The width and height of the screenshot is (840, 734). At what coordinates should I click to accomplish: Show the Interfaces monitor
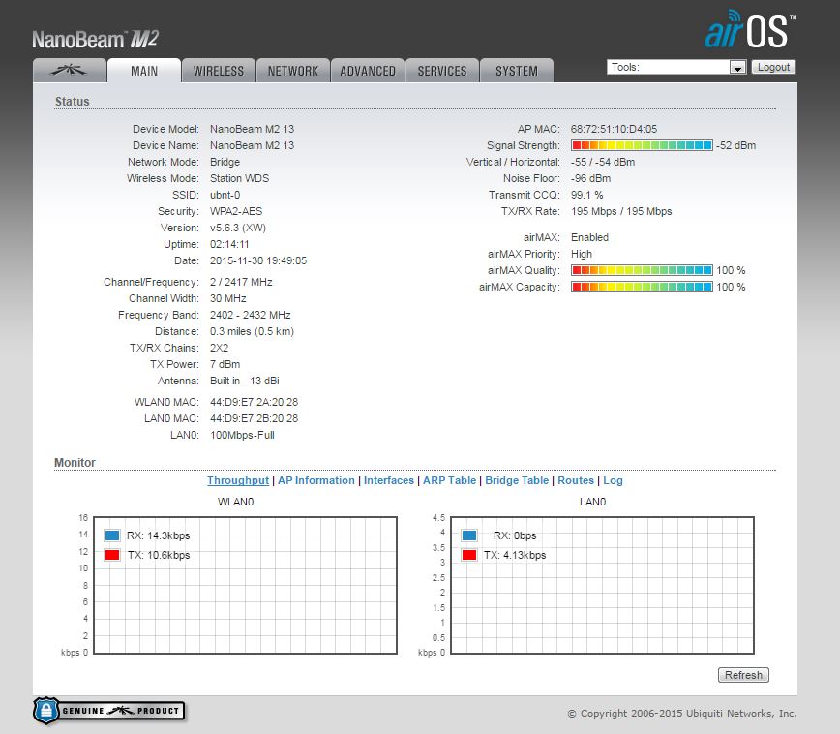389,480
